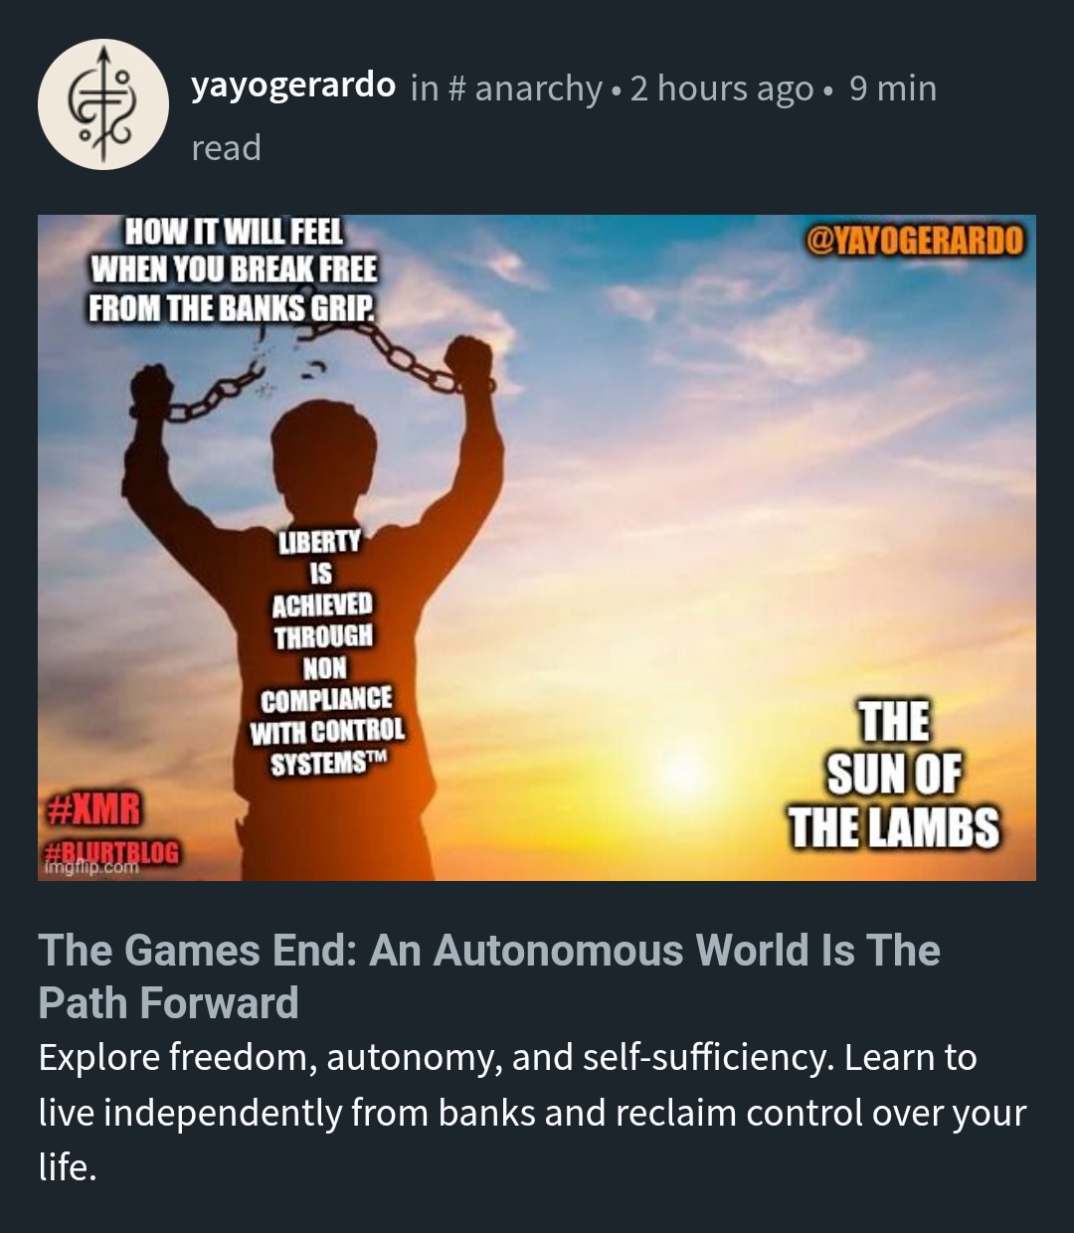Click the 9 min read label
This screenshot has height=1233, width=1074.
pyautogui.click(x=564, y=117)
